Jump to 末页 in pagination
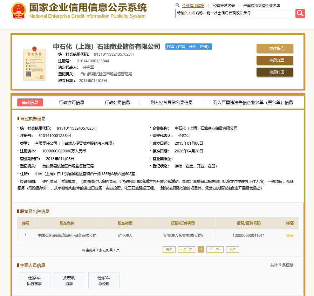 (x=232, y=249)
